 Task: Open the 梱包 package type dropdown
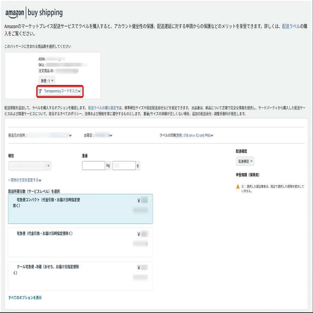30,166
